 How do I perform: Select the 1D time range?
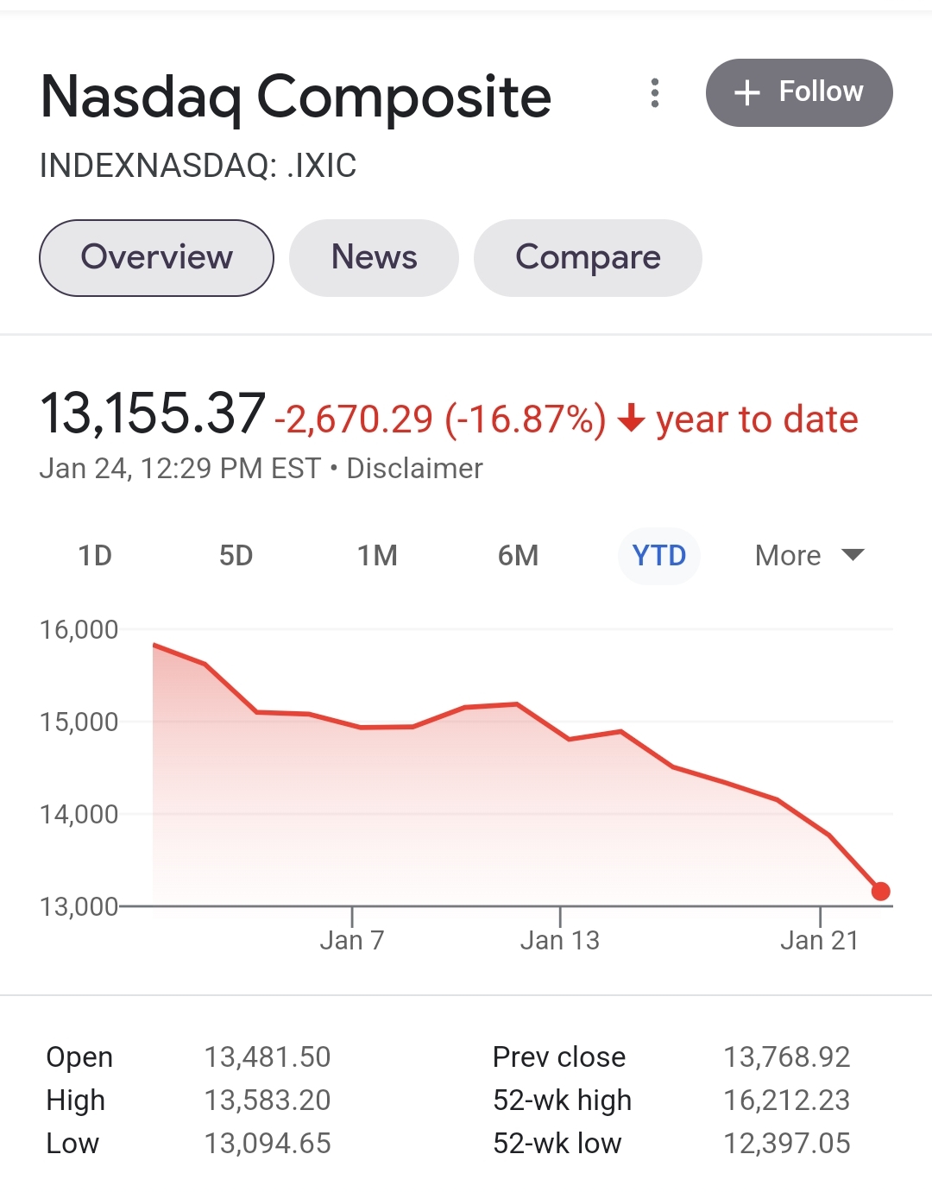point(95,556)
